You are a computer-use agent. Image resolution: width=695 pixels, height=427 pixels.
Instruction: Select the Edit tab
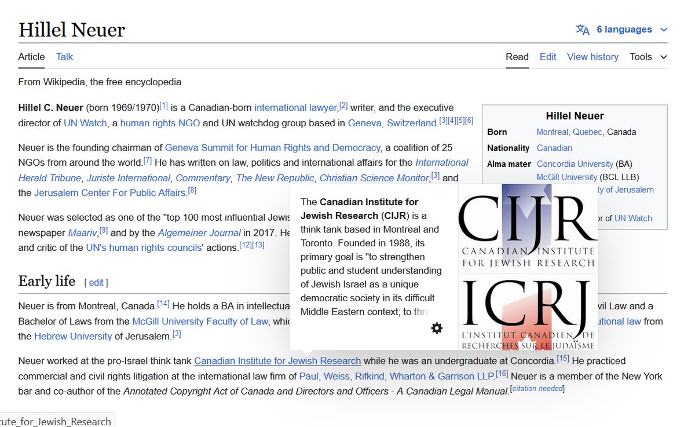(548, 57)
